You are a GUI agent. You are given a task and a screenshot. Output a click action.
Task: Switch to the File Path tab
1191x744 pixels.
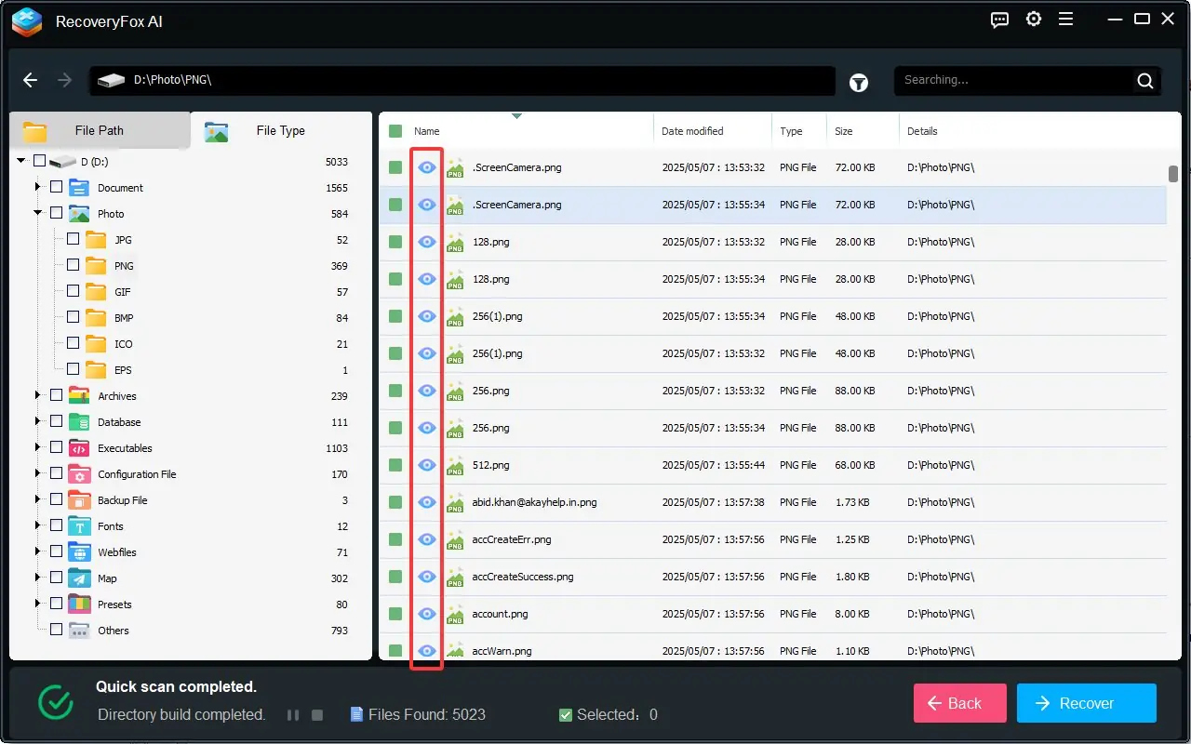100,131
